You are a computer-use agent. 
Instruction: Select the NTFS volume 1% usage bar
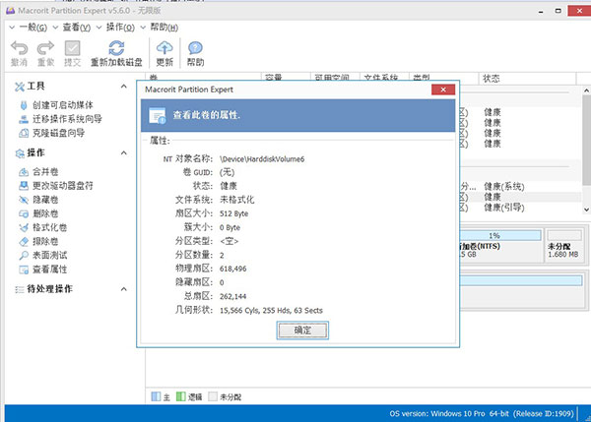[500, 236]
